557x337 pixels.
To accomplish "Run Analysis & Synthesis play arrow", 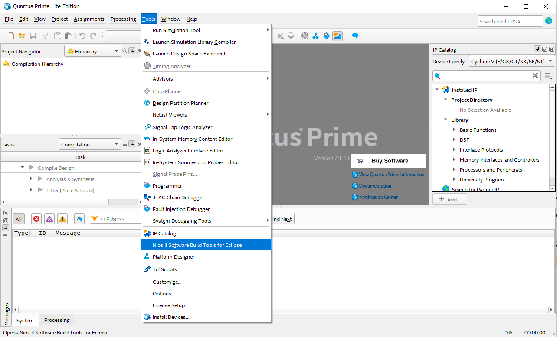I will 40,179.
